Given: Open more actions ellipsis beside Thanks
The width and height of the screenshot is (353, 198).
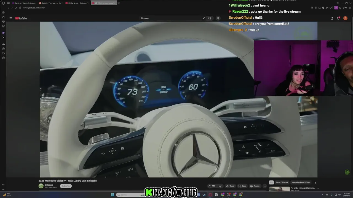Looking at the screenshot, I should tap(264, 186).
